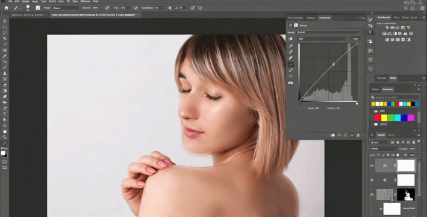
Task: Toggle the lock all icon in Layers
Action: (397, 155)
